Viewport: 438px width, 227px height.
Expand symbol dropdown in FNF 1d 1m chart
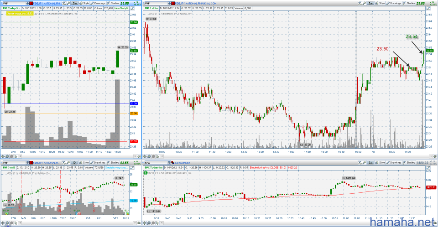point(169,3)
